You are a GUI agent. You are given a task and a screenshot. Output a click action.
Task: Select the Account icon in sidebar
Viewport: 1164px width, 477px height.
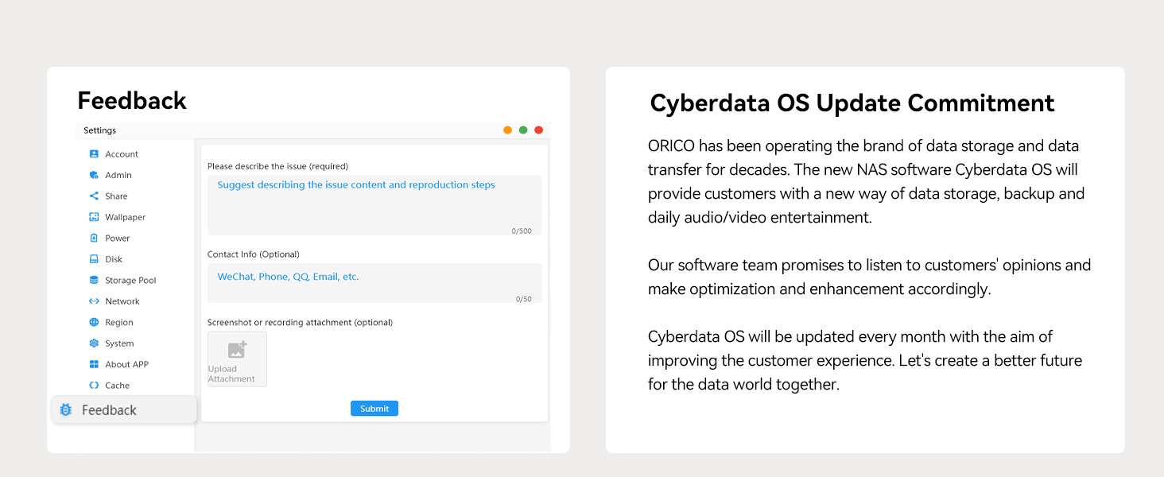click(93, 153)
